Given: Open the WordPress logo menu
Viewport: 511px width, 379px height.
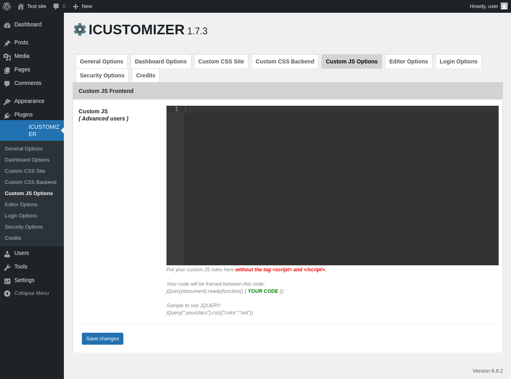Looking at the screenshot, I should point(7,6).
